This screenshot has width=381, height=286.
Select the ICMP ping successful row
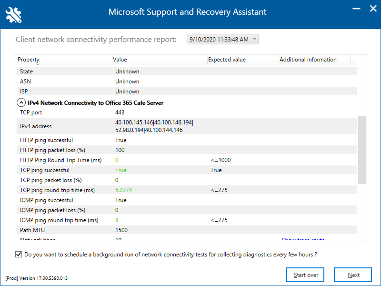coord(187,200)
